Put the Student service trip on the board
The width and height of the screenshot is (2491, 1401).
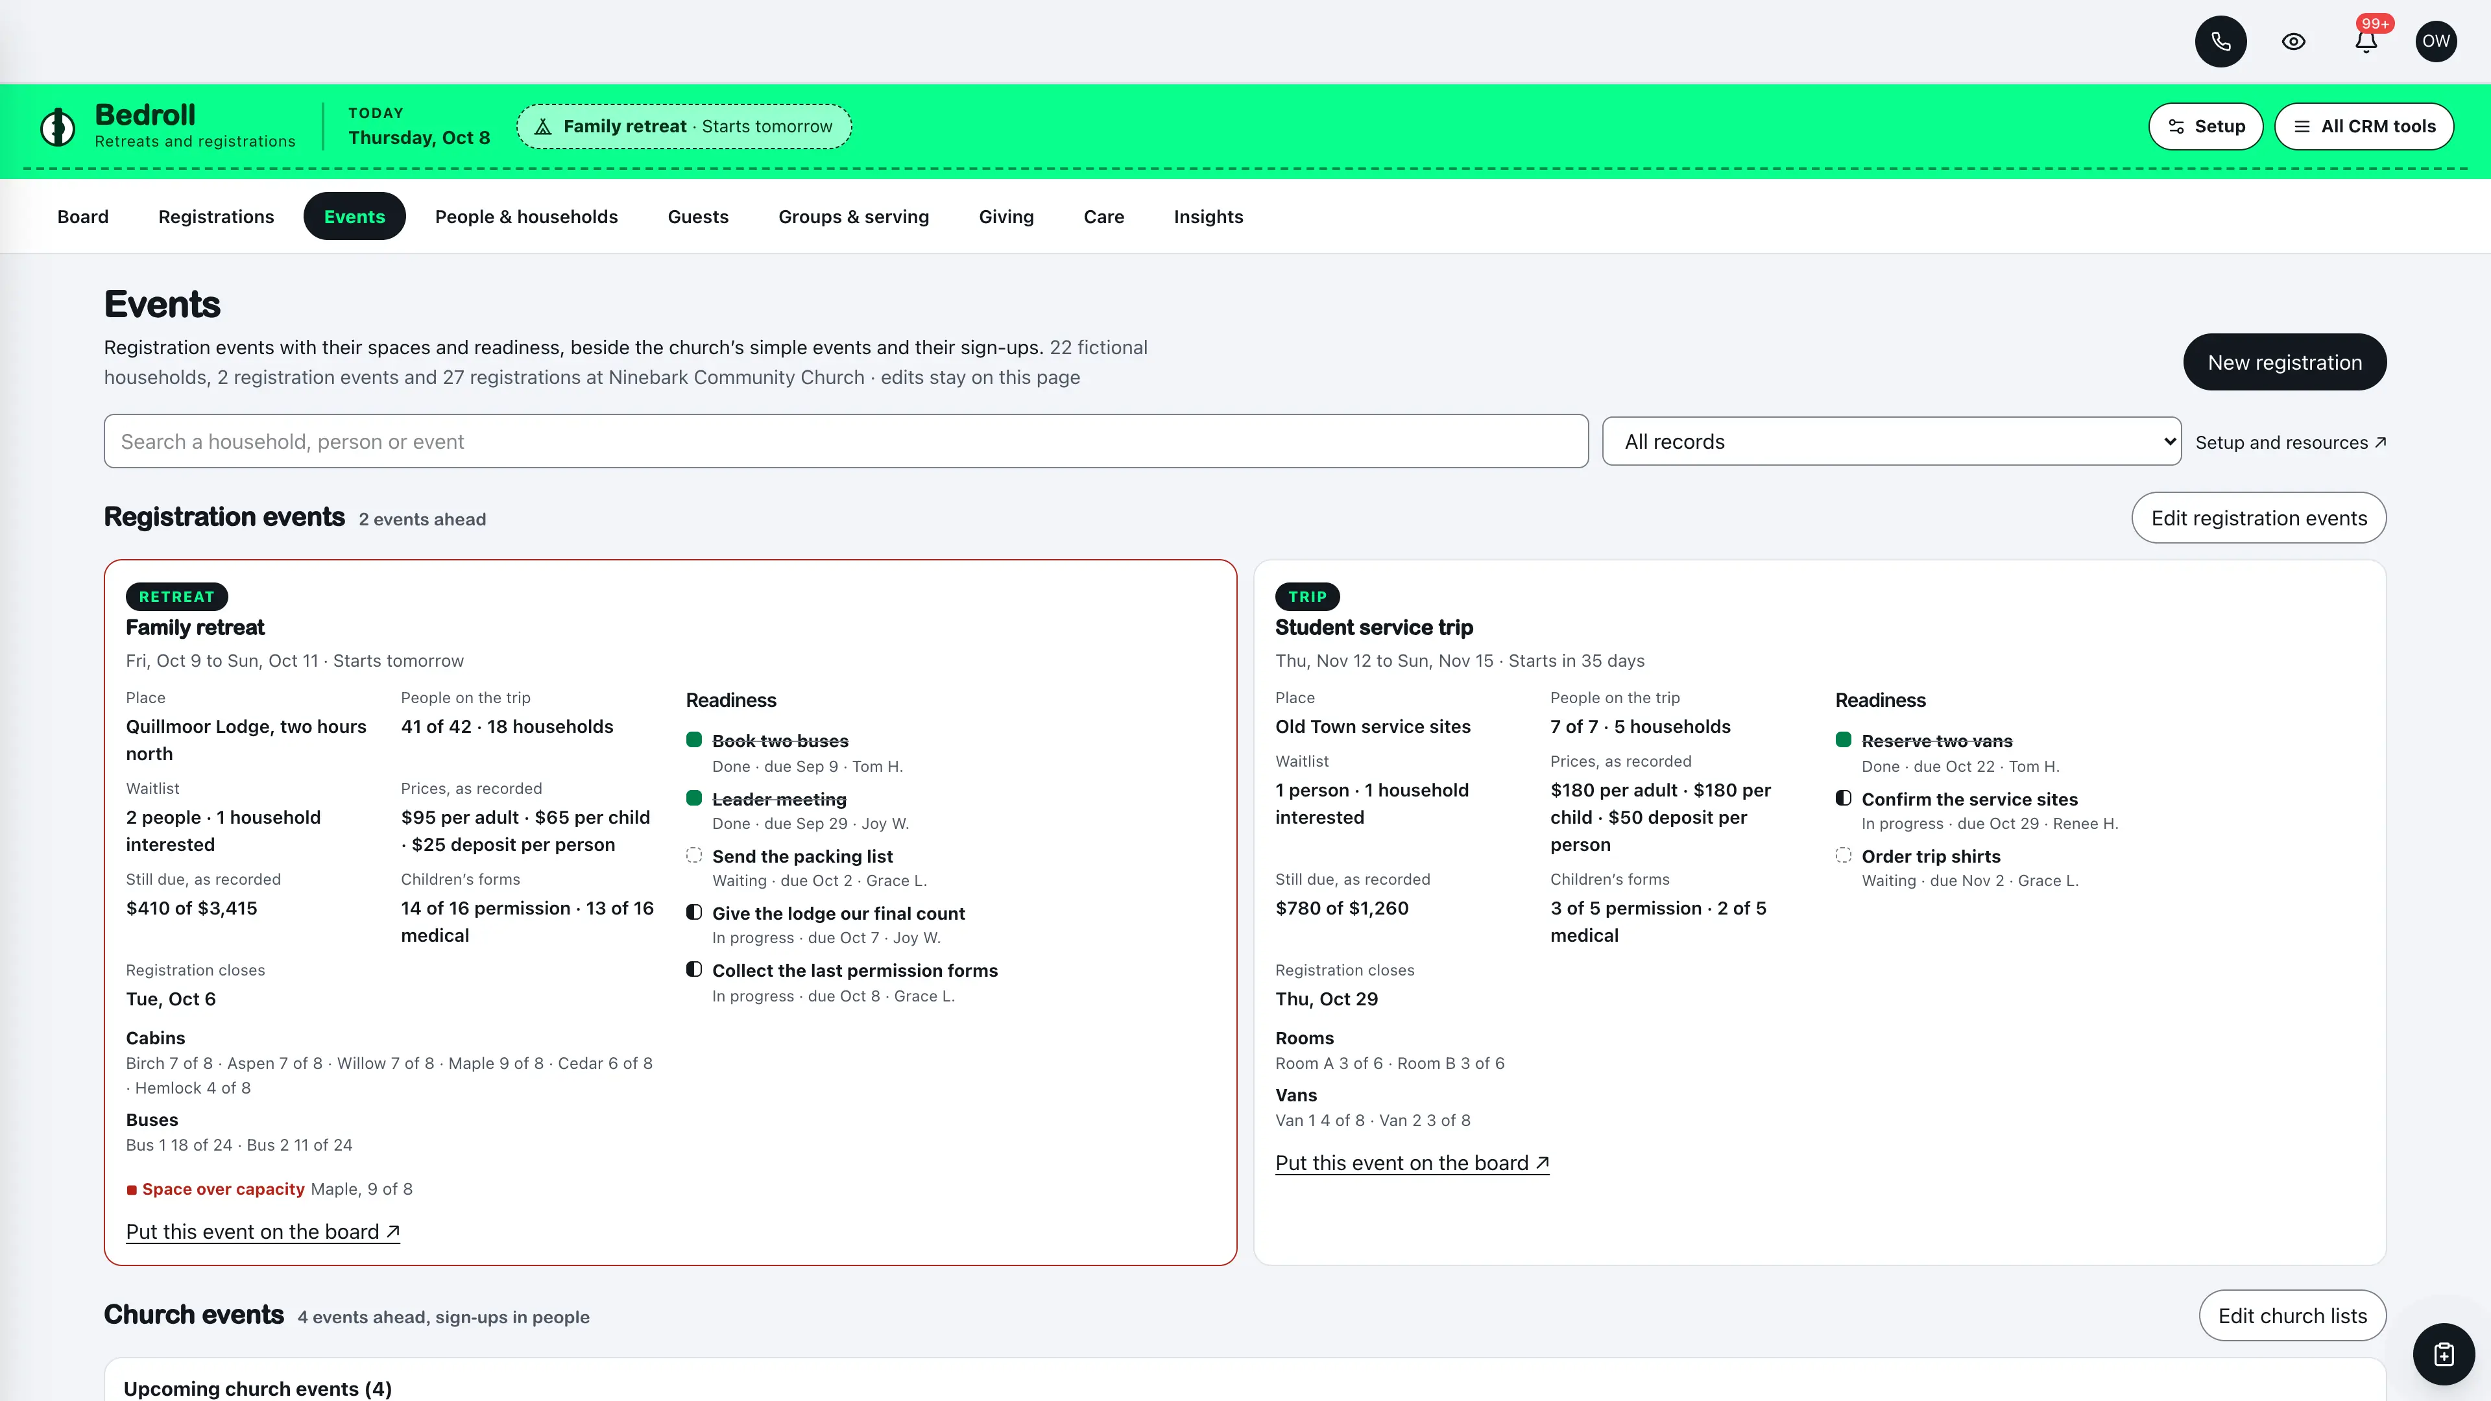click(x=1412, y=1163)
